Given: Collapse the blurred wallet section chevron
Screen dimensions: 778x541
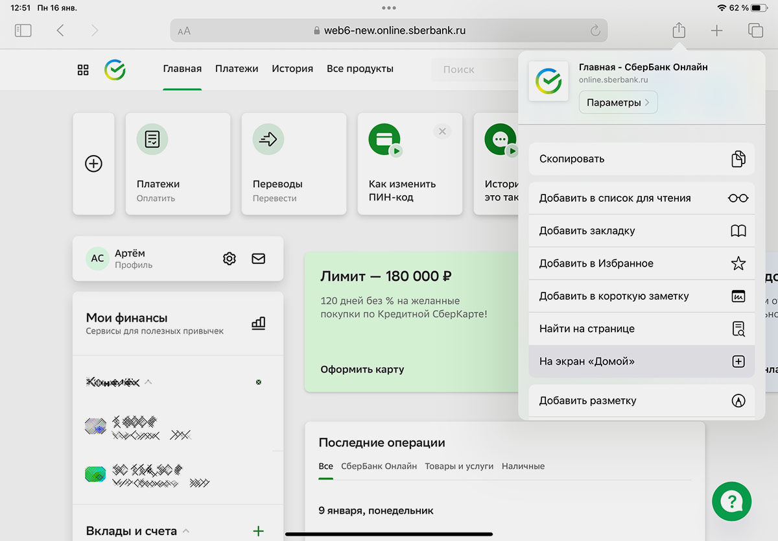Looking at the screenshot, I should click(148, 382).
